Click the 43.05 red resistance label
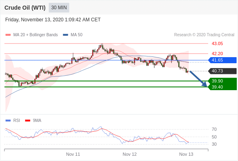Screen dimensions: 238x161 tap(217, 43)
